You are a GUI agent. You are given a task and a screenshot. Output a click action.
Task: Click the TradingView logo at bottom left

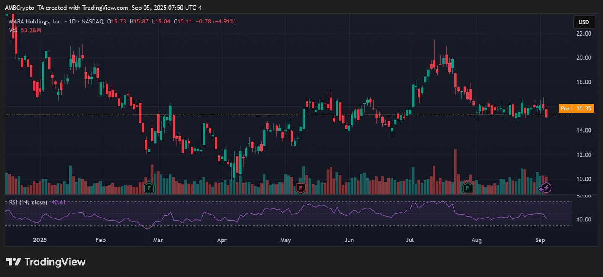(46, 262)
